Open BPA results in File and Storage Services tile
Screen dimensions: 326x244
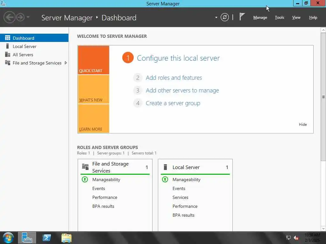pos(103,207)
